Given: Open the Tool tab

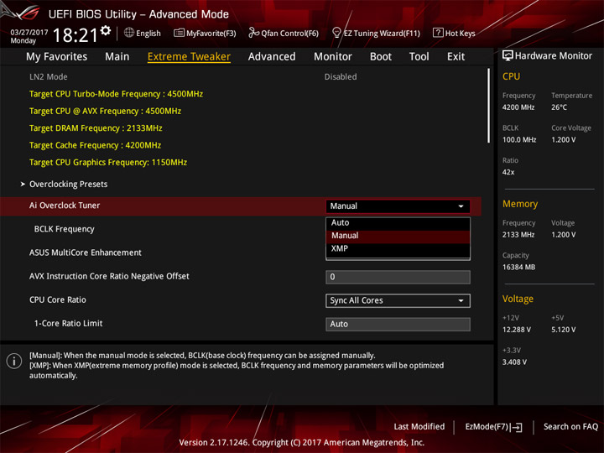Looking at the screenshot, I should pyautogui.click(x=419, y=57).
